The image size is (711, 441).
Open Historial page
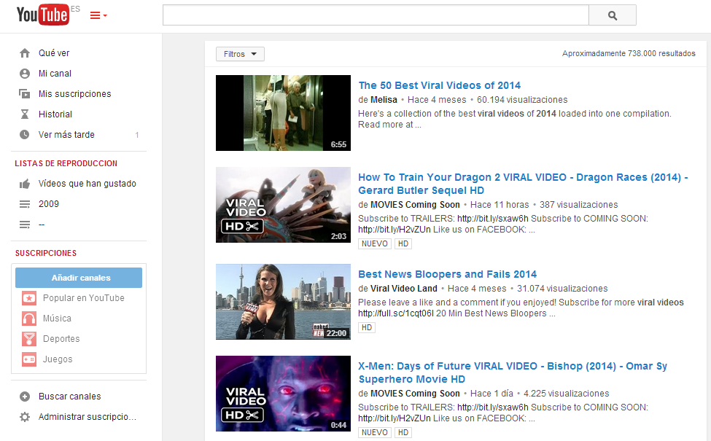pos(55,114)
